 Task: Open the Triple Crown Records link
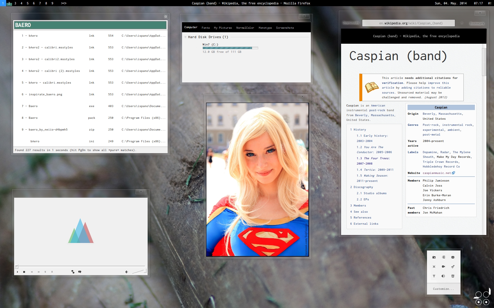440,162
